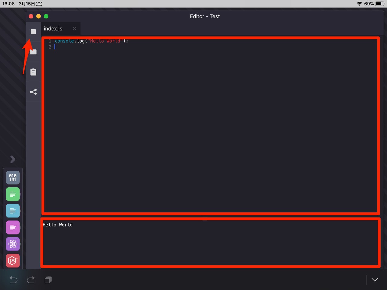The width and height of the screenshot is (387, 290).
Task: Hide the keyboard bar with the down chevron
Action: coord(375,280)
